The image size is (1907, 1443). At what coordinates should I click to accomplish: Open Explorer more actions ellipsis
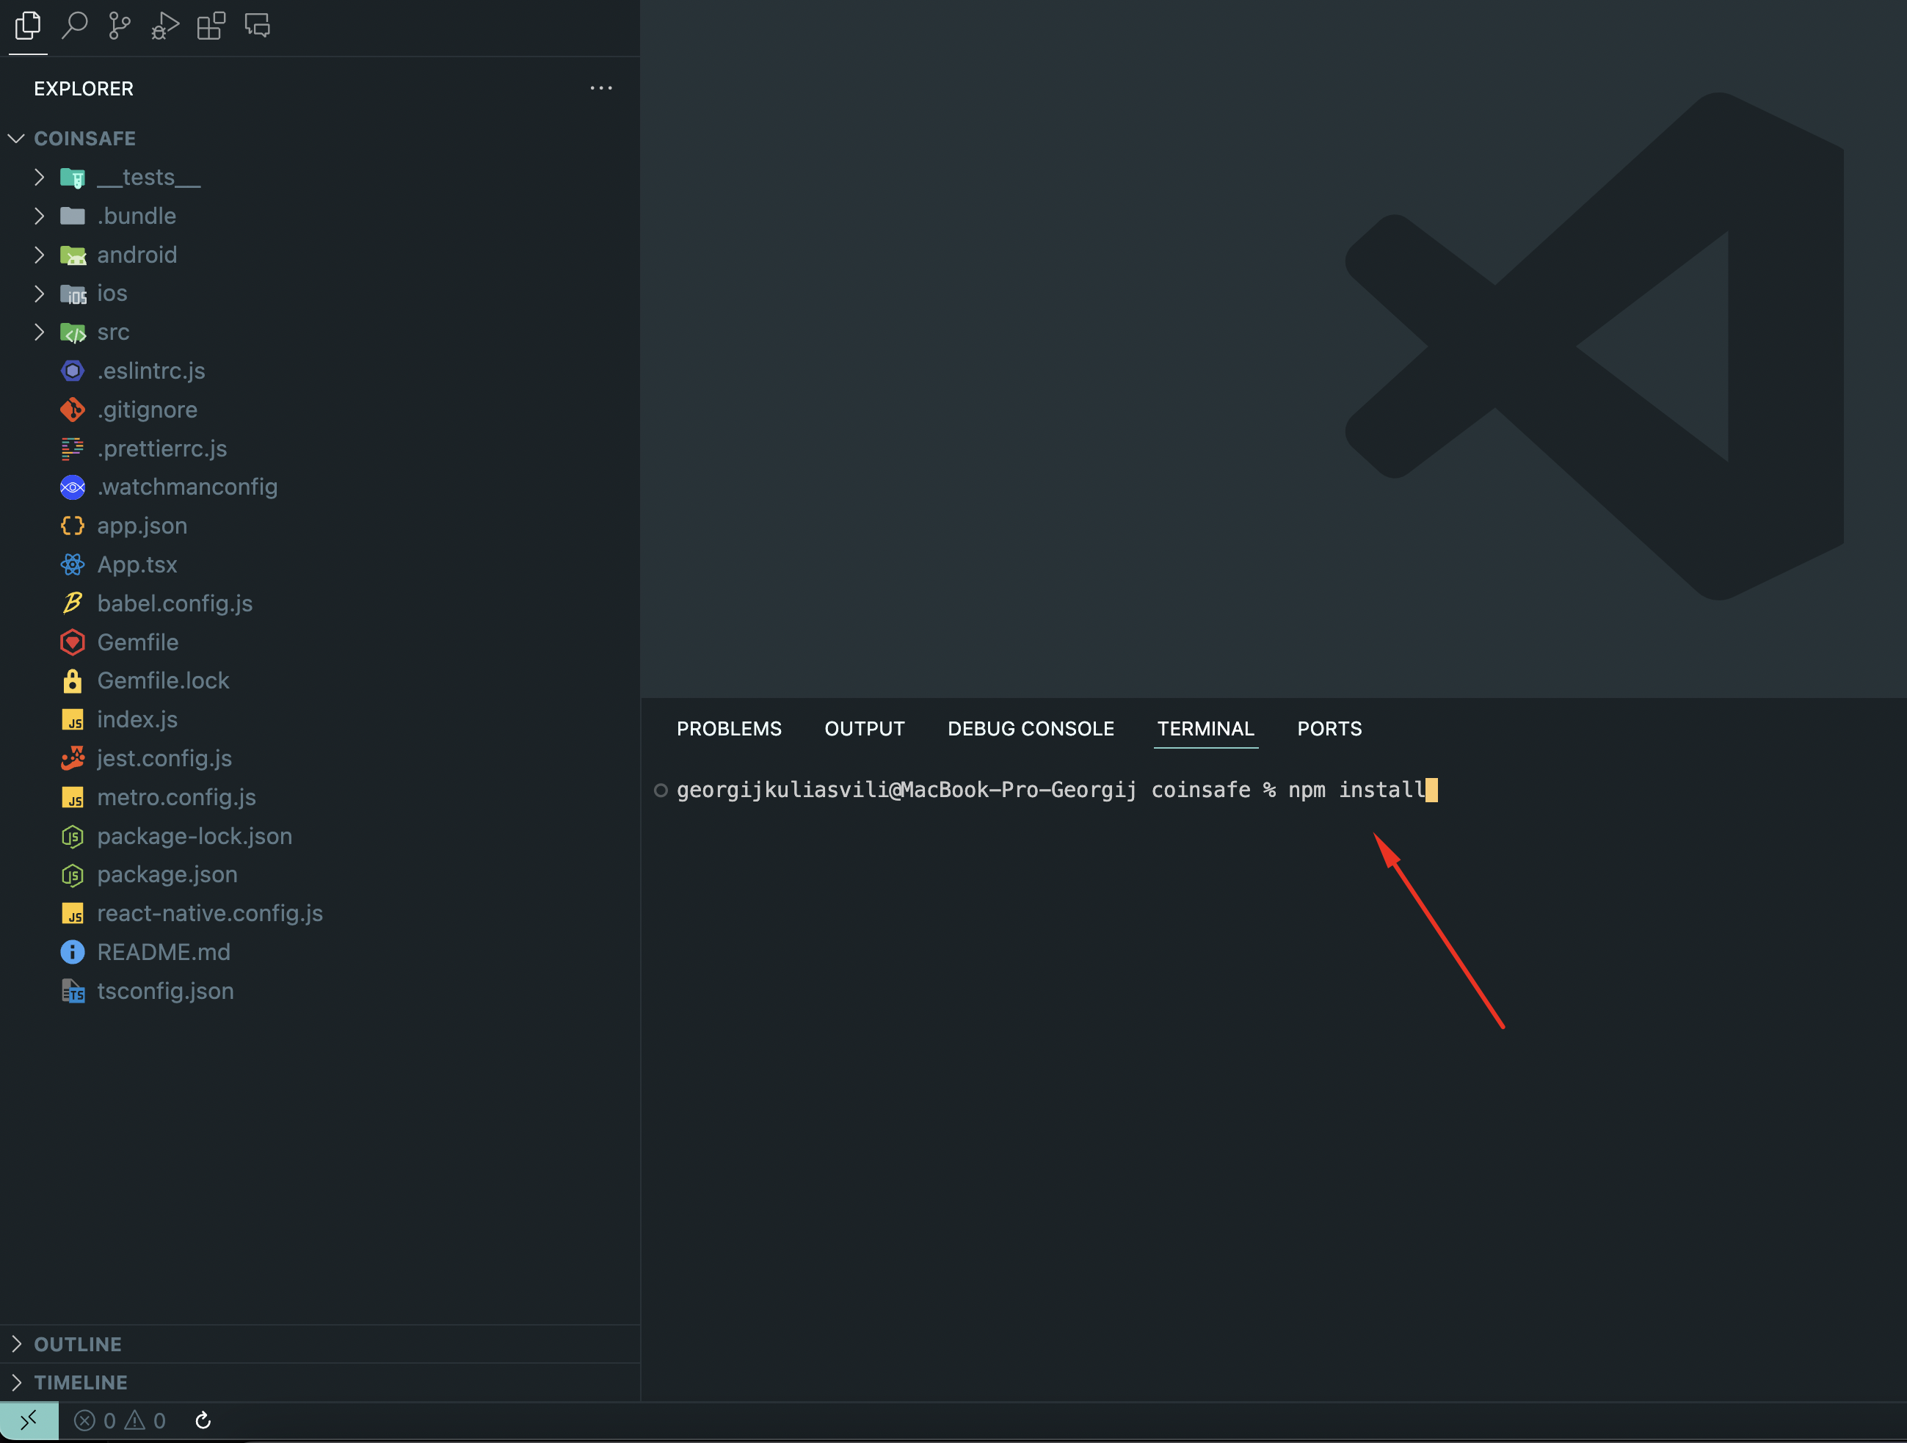601,88
